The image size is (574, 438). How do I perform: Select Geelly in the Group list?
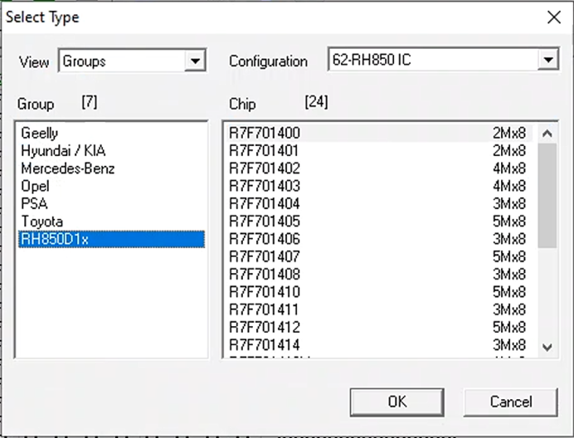point(40,133)
